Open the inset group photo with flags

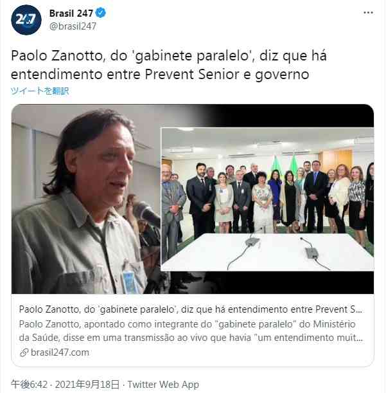click(267, 199)
